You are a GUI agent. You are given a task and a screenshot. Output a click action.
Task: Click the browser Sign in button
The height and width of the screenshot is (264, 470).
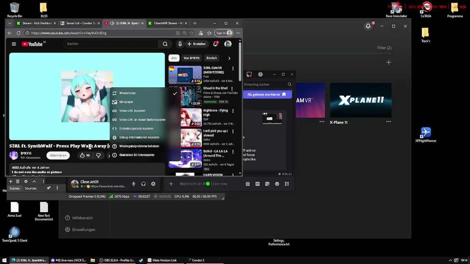pos(224,33)
